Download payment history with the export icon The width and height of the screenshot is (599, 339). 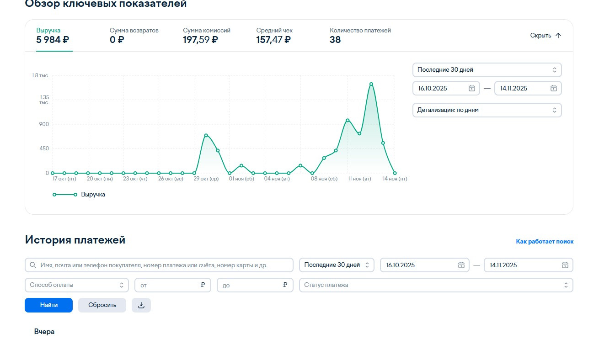(x=141, y=305)
